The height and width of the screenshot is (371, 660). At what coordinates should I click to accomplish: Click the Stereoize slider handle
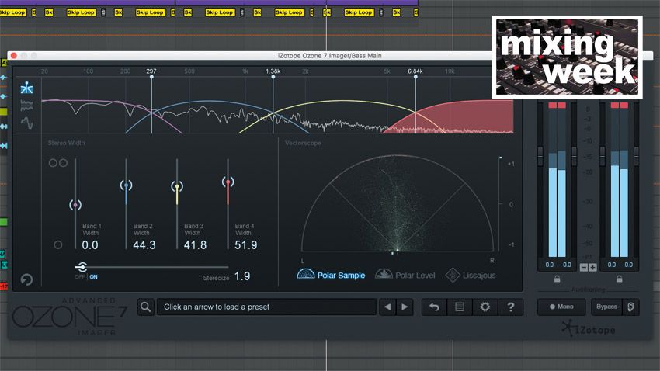[82, 267]
